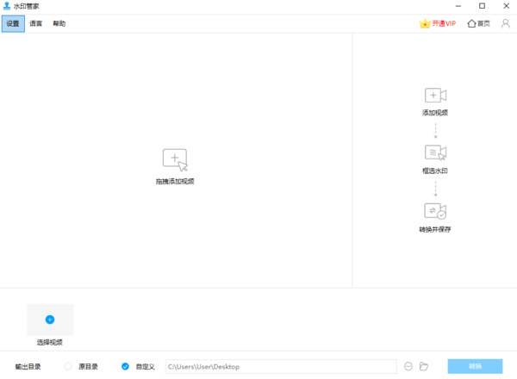
Task: Minimize the 水印管家 window
Action: pyautogui.click(x=458, y=6)
